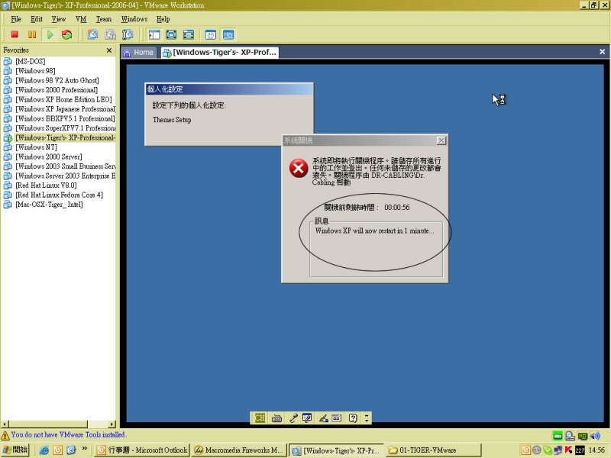Image resolution: width=611 pixels, height=458 pixels.
Task: Click the 14:56 system clock
Action: pyautogui.click(x=596, y=450)
